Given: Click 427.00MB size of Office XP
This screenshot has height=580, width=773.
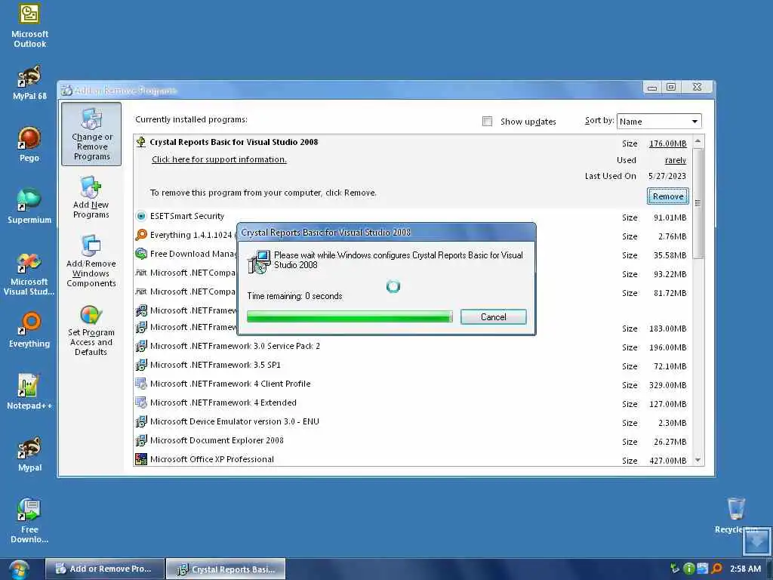Looking at the screenshot, I should pyautogui.click(x=667, y=461).
